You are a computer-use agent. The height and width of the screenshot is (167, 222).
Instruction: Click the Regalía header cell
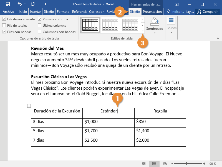click(x=160, y=113)
